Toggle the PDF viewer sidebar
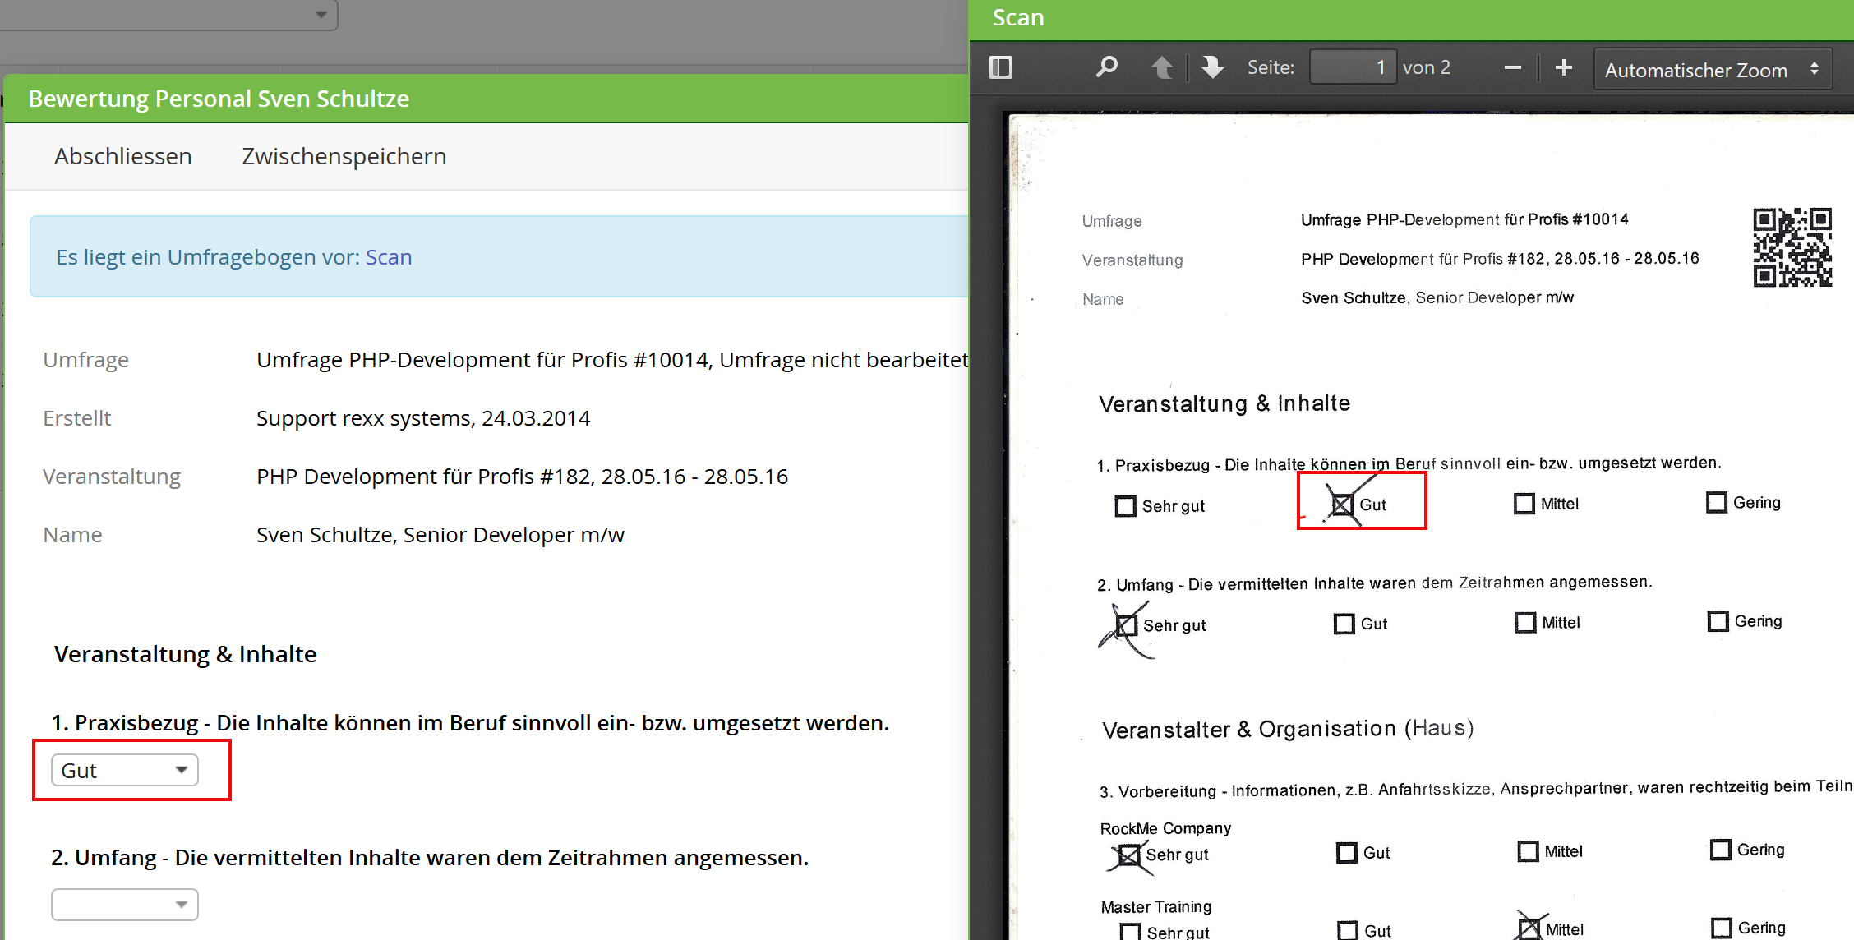Viewport: 1854px width, 940px height. tap(1001, 67)
